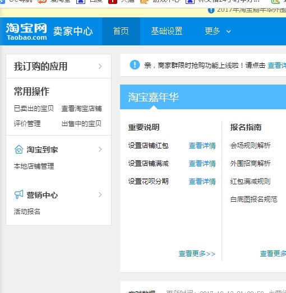Click the 报名指南 heading

tap(246, 127)
